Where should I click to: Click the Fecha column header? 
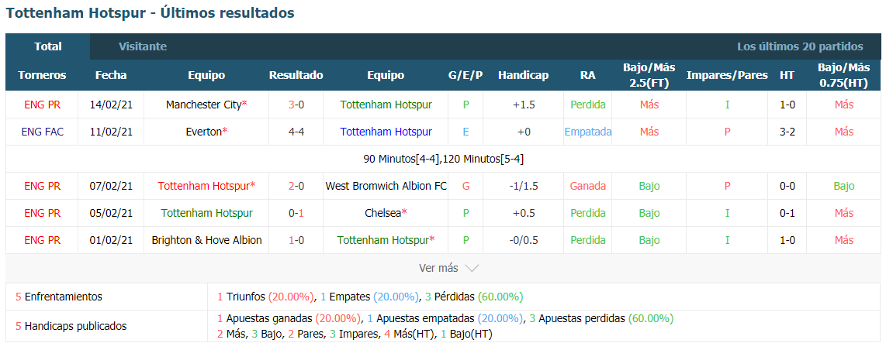click(111, 76)
